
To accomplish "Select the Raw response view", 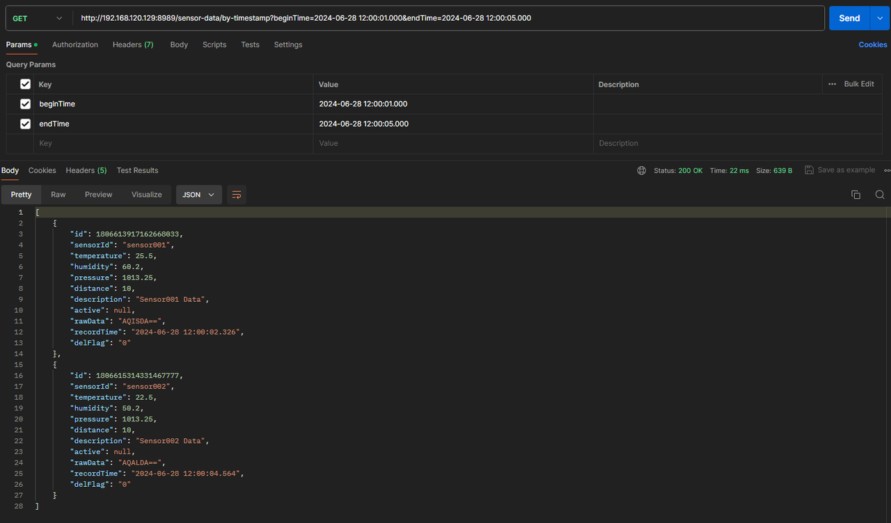I will pos(58,195).
